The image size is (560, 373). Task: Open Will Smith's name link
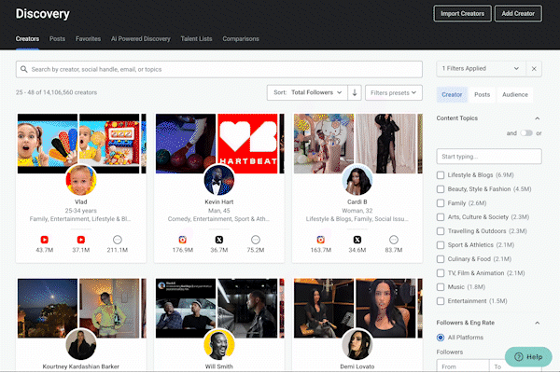coord(219,366)
